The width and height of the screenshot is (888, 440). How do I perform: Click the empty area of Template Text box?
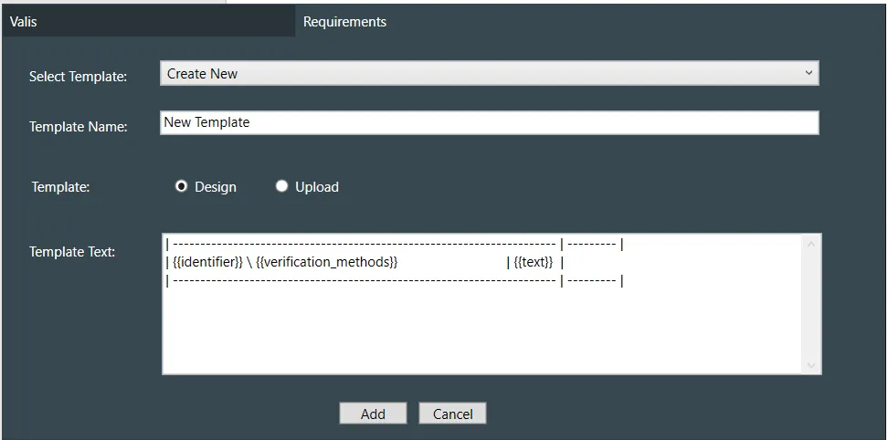[x=481, y=333]
